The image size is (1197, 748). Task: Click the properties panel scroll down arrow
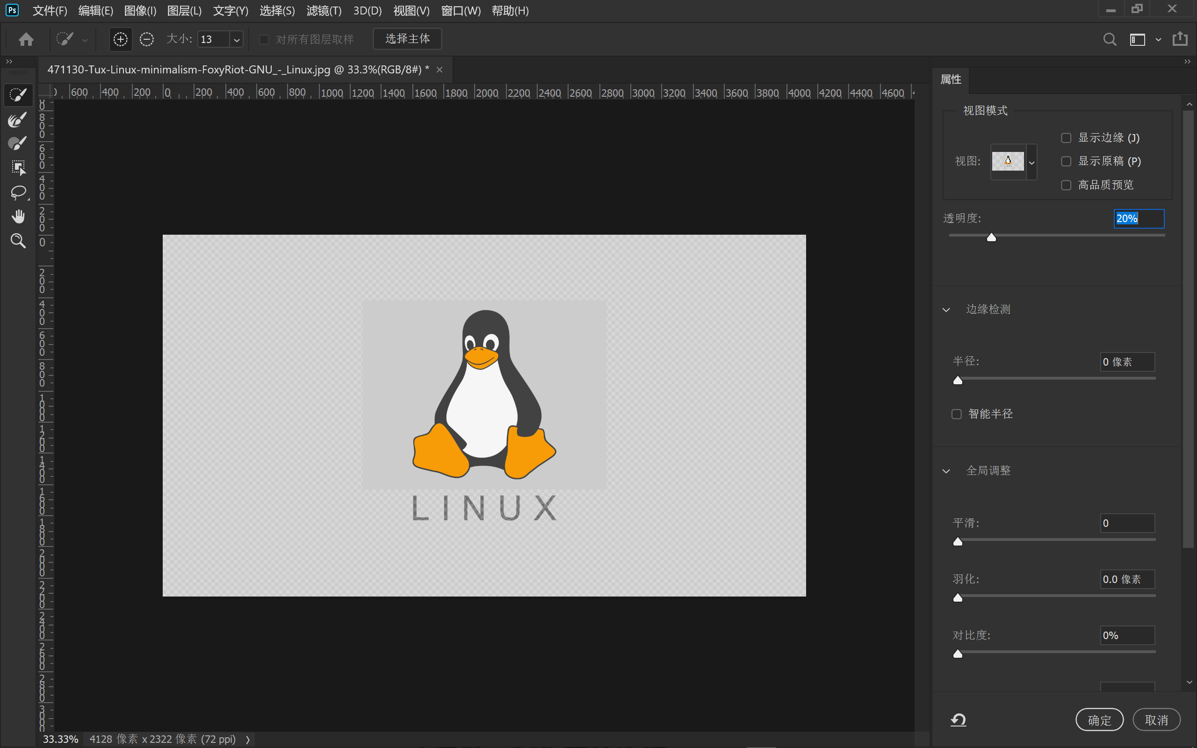1189,683
